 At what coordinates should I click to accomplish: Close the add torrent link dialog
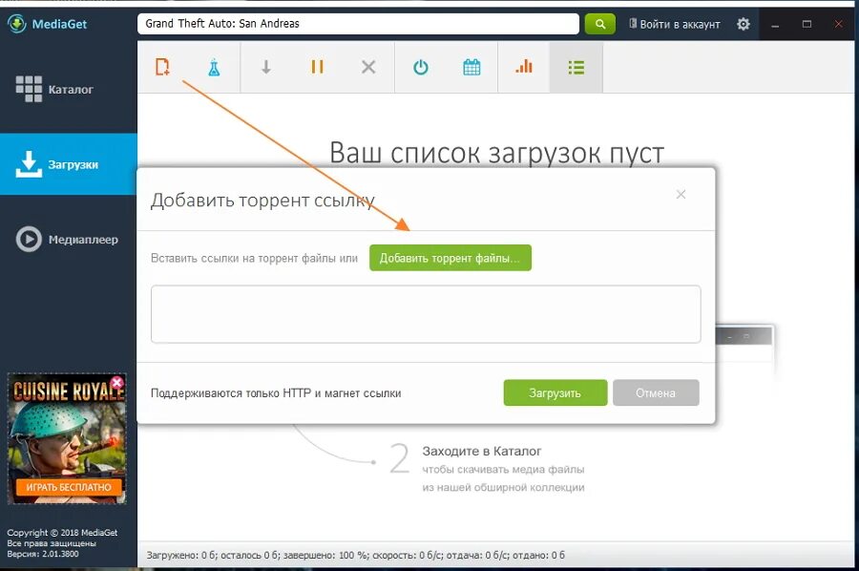coord(681,195)
